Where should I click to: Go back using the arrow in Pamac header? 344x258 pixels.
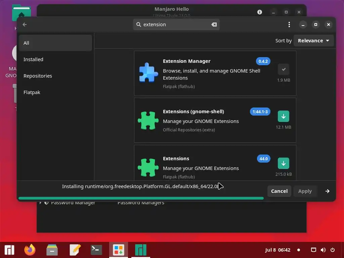pyautogui.click(x=25, y=25)
